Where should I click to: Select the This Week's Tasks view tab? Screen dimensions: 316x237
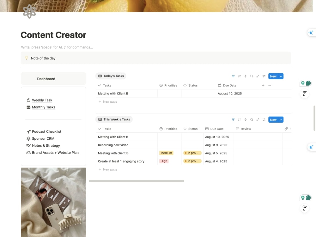pyautogui.click(x=114, y=119)
